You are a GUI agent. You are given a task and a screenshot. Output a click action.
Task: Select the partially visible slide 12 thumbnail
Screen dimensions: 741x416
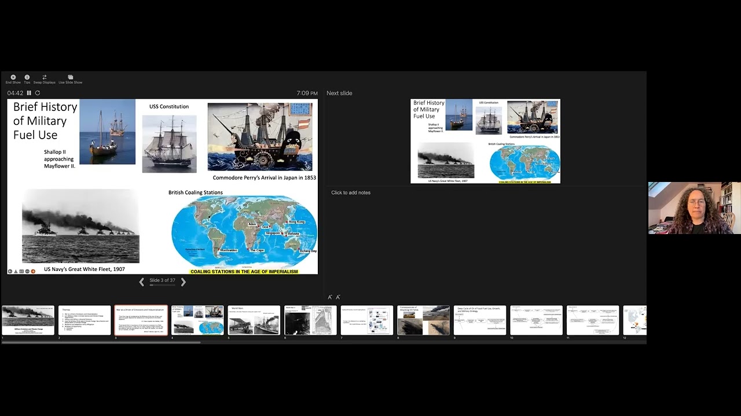point(635,320)
